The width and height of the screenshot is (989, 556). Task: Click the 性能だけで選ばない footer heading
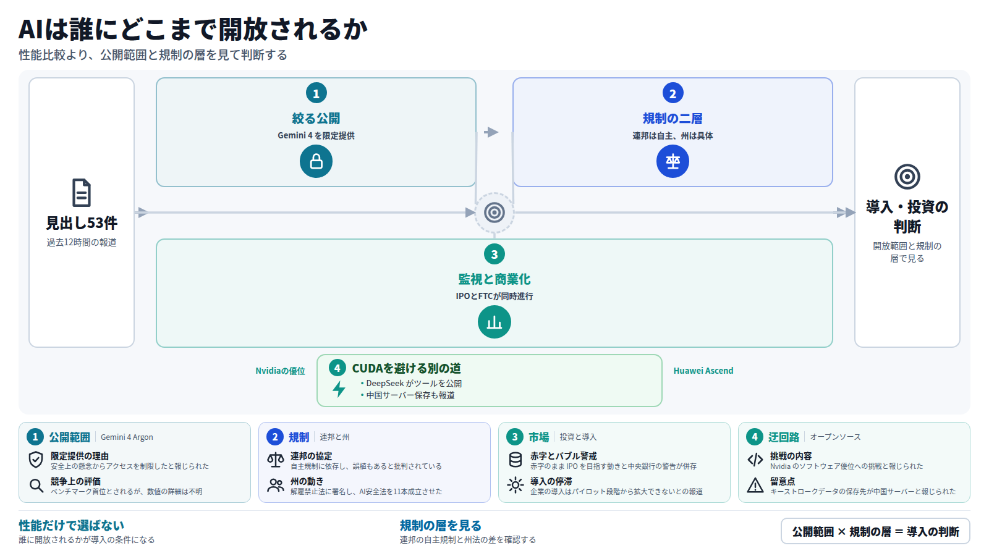coord(71,526)
